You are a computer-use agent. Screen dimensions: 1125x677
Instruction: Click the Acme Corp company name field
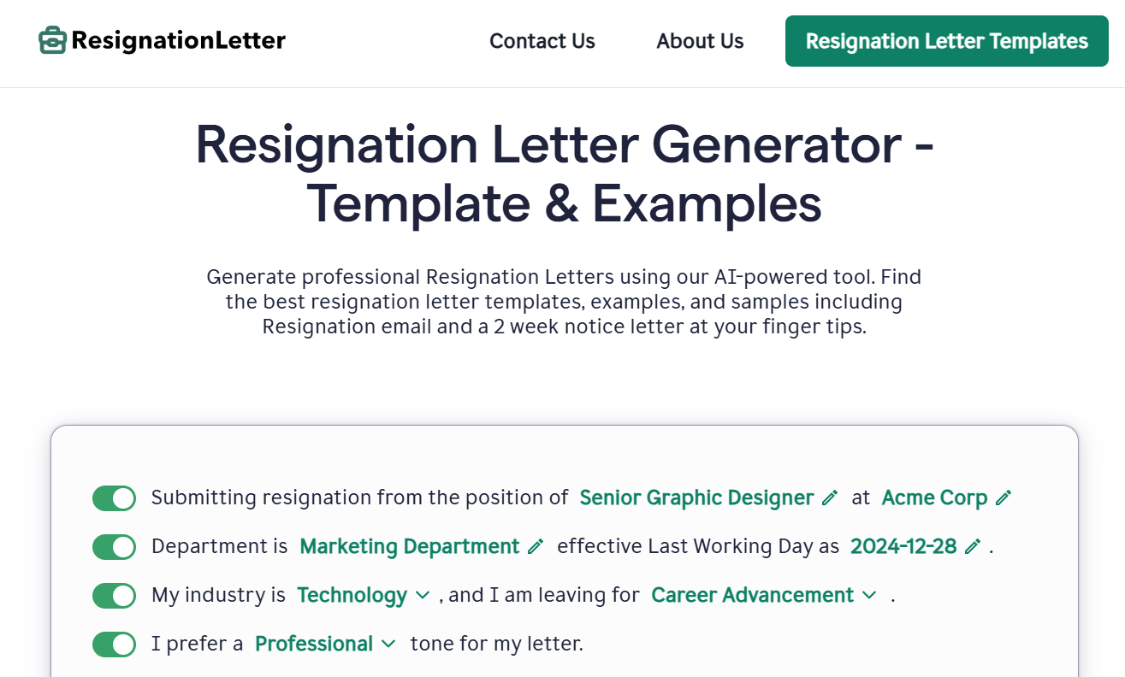[x=934, y=497]
